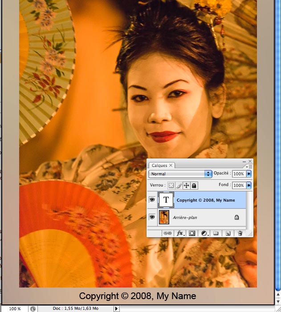Open the Calques panel options menu
The height and width of the screenshot is (312, 281).
250,166
